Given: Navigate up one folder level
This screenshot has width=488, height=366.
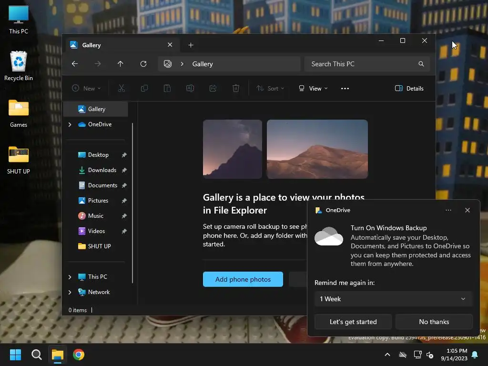Looking at the screenshot, I should point(121,64).
